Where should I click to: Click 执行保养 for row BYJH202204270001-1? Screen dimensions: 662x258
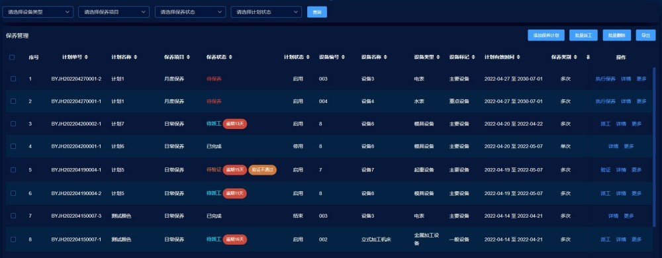coord(606,101)
